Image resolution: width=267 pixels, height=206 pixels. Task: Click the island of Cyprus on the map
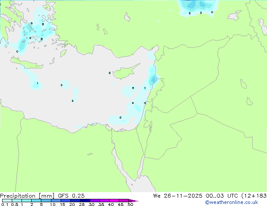125,72
